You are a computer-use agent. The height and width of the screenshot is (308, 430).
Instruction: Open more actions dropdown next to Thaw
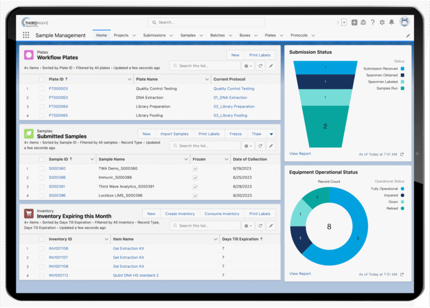271,134
